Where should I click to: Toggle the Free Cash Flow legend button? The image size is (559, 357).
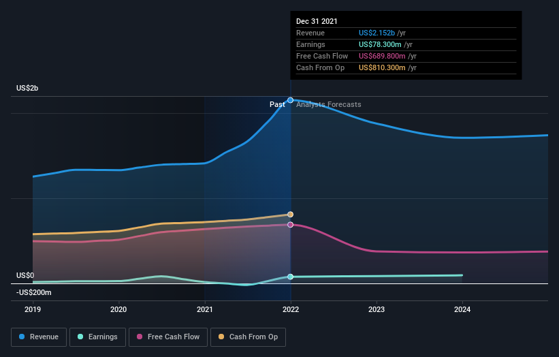click(168, 337)
